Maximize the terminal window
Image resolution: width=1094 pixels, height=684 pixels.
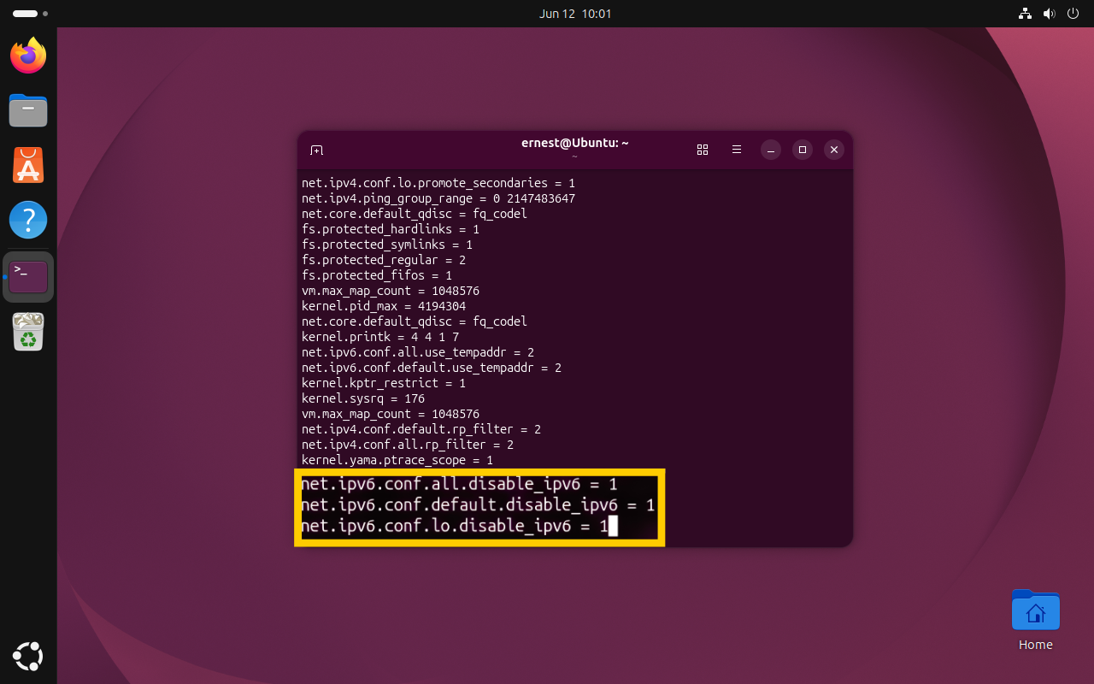pyautogui.click(x=802, y=150)
